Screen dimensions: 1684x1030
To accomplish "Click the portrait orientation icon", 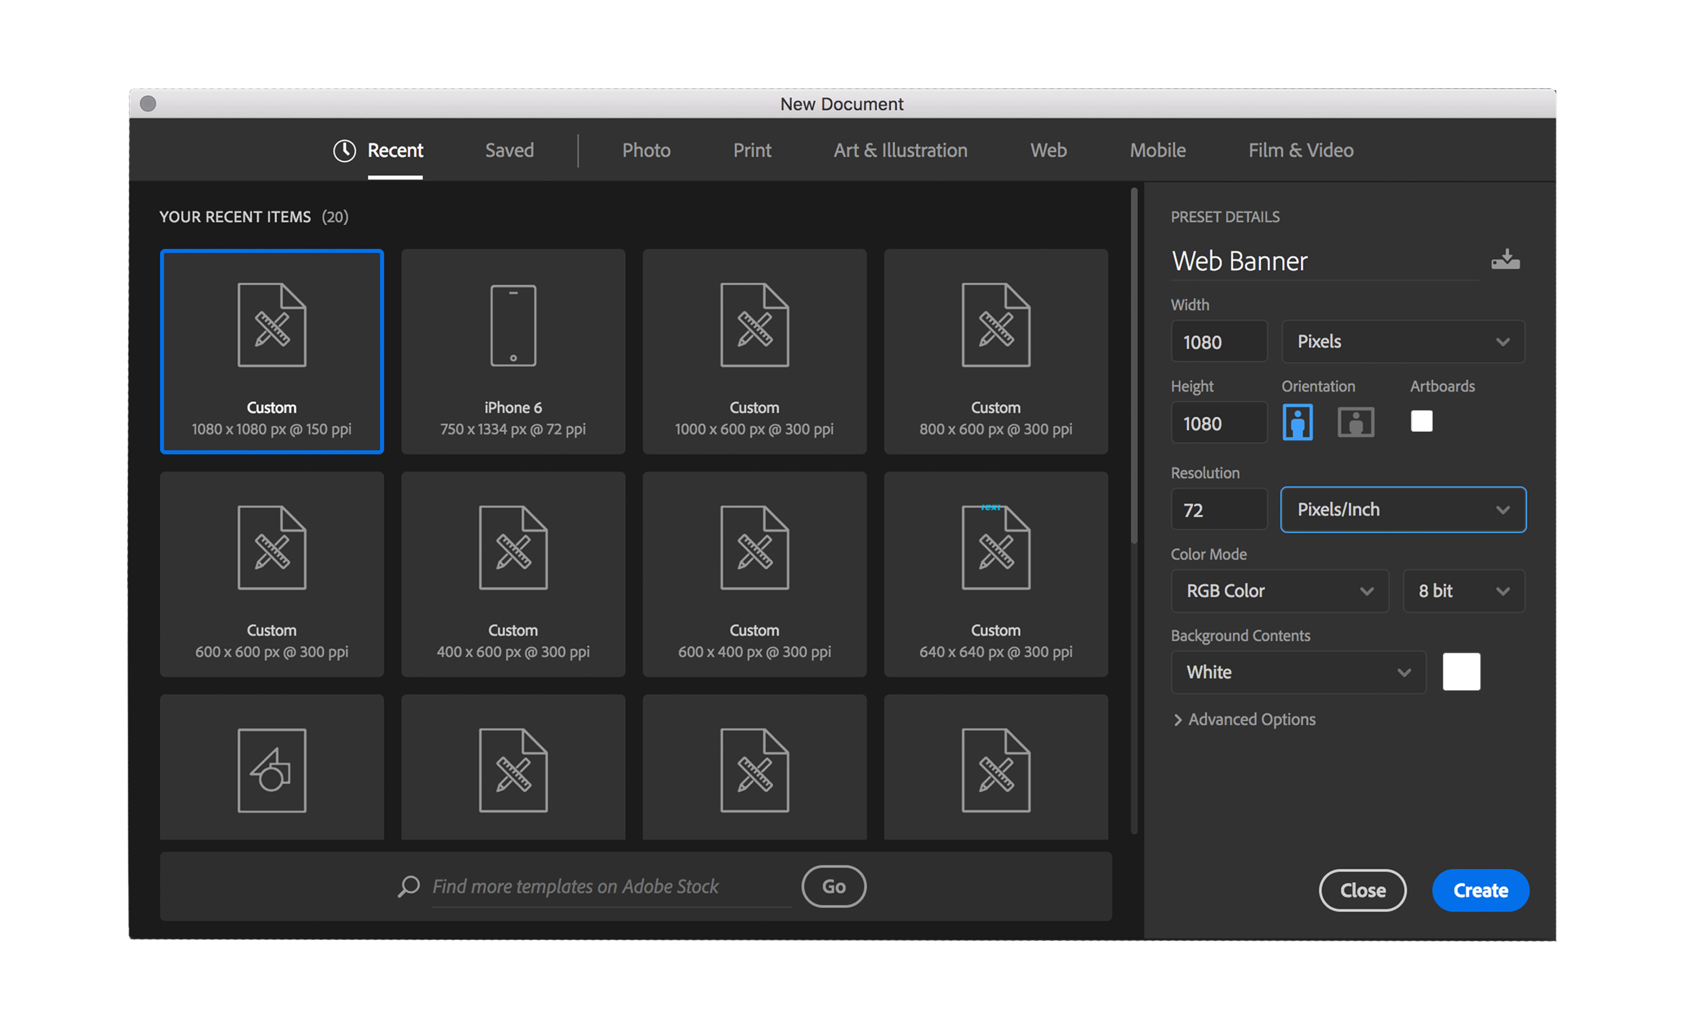I will 1297,421.
